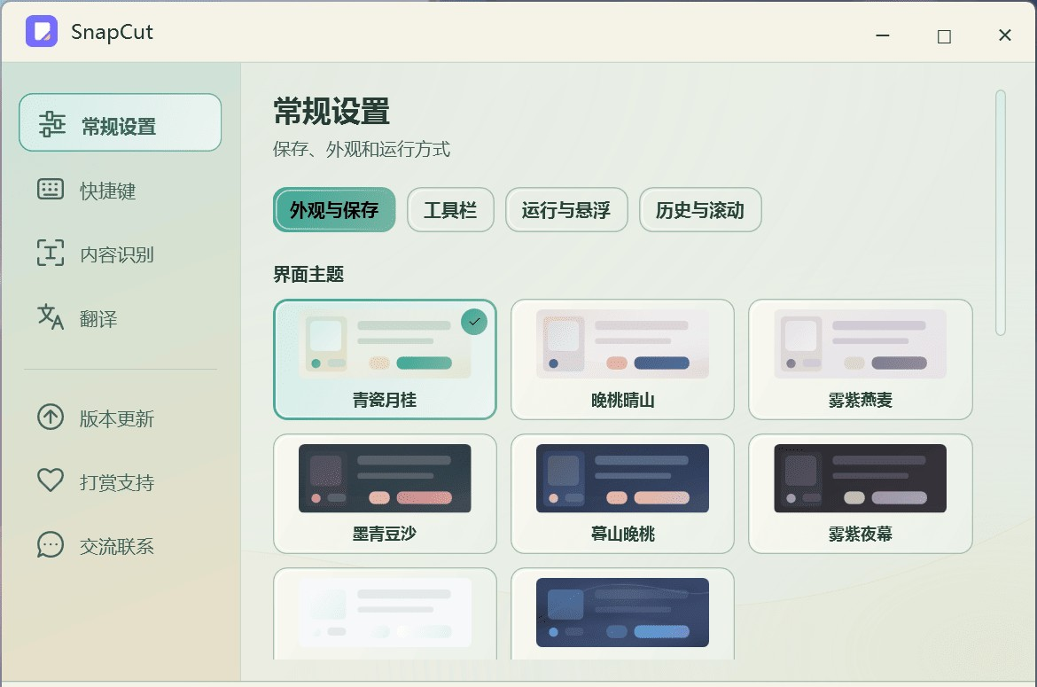Click the translate icon beside 翻译
Screen dimensions: 1037x687
pyautogui.click(x=51, y=316)
